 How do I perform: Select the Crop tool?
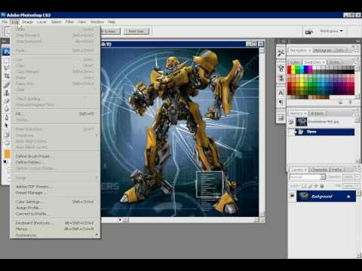point(7,76)
